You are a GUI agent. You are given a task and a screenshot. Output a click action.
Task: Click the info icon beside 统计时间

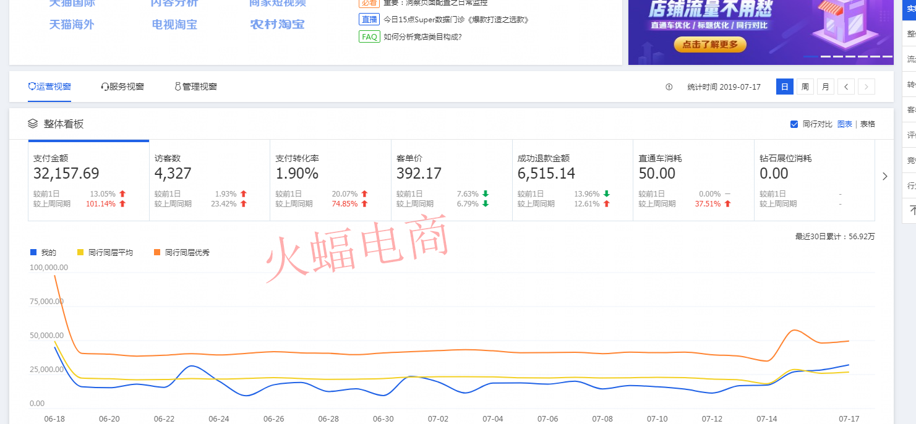(x=669, y=87)
